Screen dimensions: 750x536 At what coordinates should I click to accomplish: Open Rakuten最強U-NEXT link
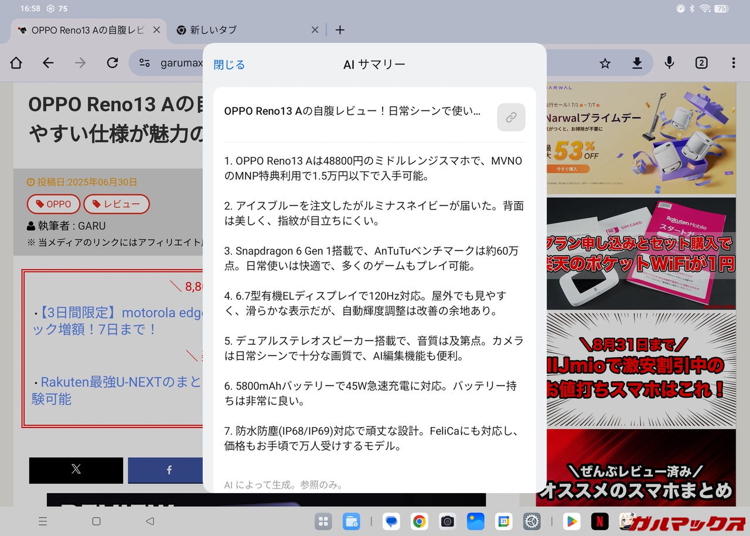[x=117, y=391]
